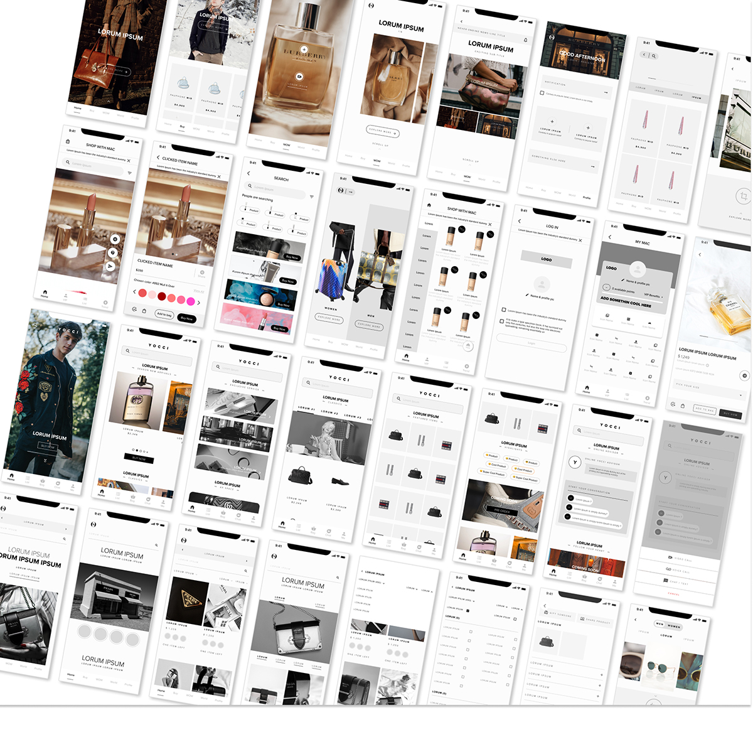
Task: Tap the bell icon on Lorum Ipsum news screen
Action: [x=526, y=40]
